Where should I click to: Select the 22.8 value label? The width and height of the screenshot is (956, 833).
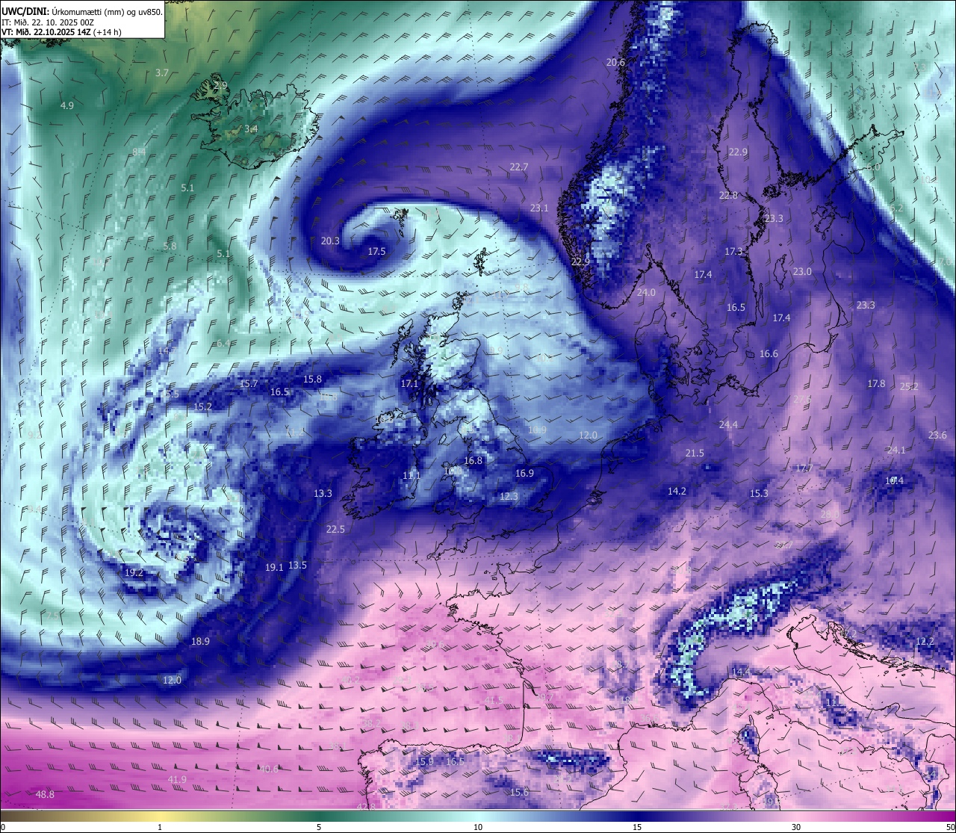coord(728,196)
